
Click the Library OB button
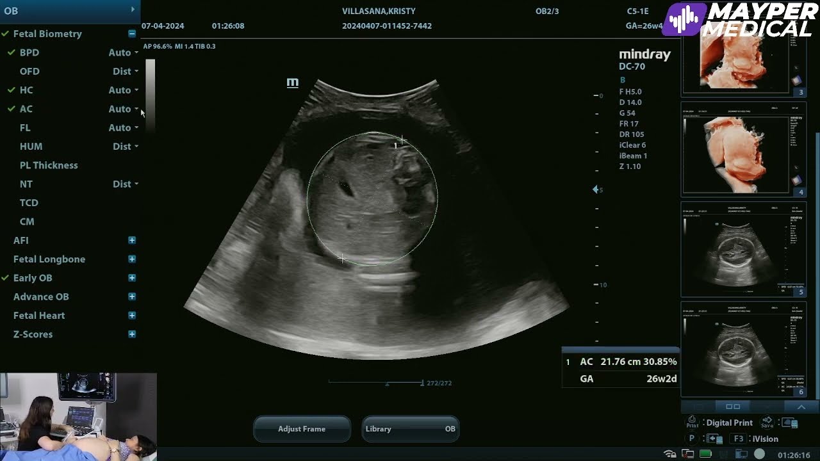pos(410,429)
